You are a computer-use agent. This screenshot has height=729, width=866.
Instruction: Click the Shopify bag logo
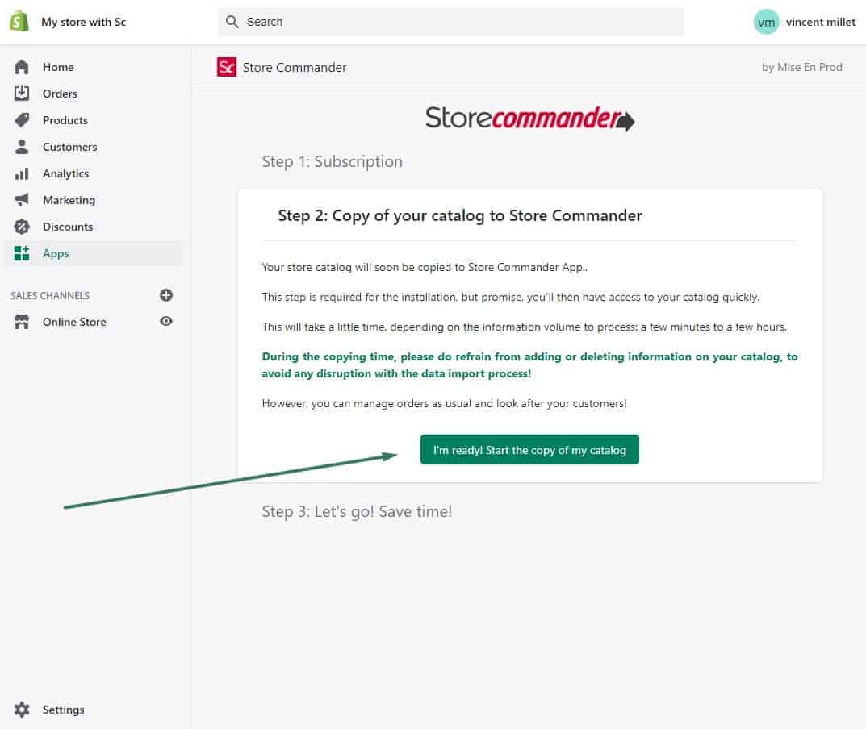pos(19,22)
